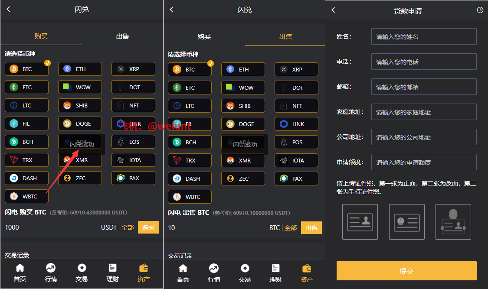Select ETC coin in left buy panel
The width and height of the screenshot is (488, 289).
click(27, 88)
